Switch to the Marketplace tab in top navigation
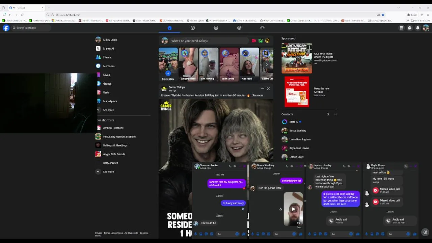 (x=216, y=28)
